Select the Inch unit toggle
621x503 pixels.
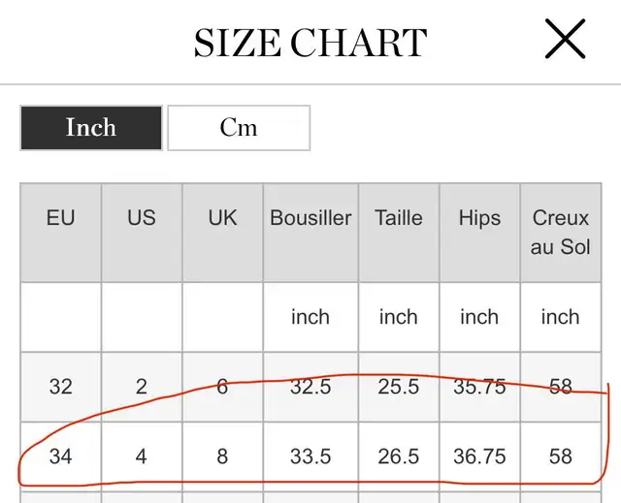[x=91, y=128]
